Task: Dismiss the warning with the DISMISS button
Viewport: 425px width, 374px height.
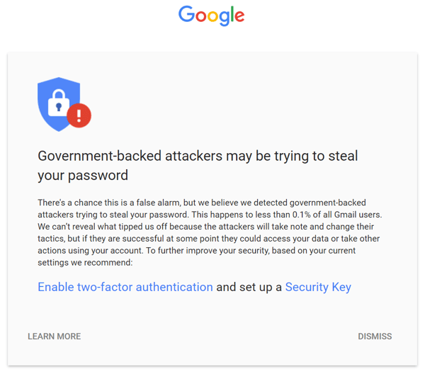Action: point(375,336)
